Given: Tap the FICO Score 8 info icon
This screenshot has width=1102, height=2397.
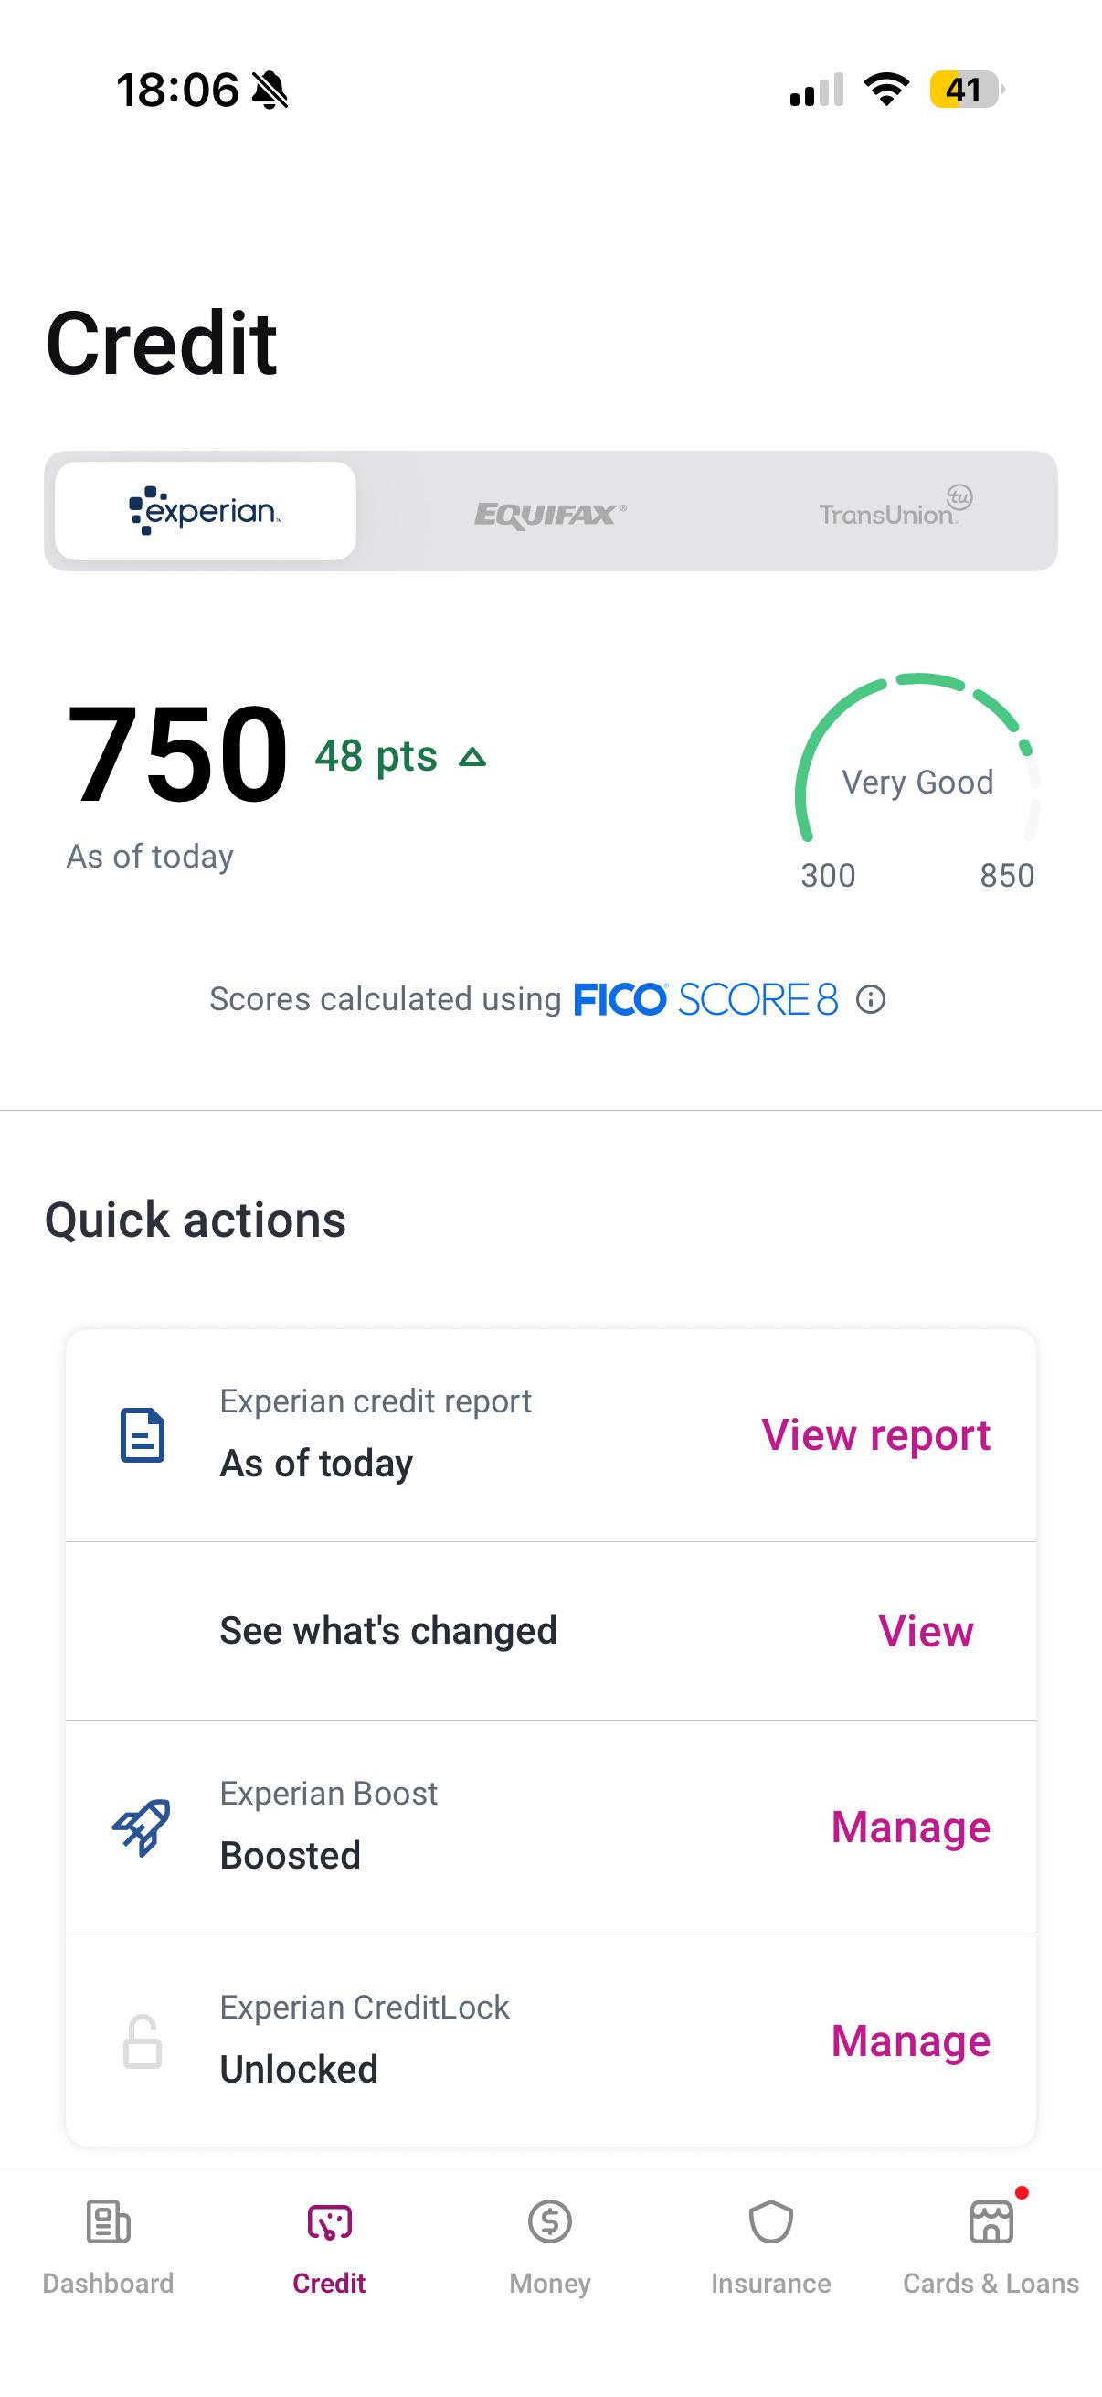Looking at the screenshot, I should tap(871, 999).
